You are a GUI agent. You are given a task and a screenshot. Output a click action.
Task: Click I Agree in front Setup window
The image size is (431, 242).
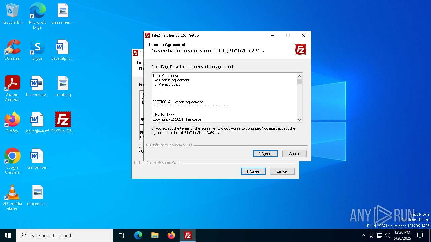(x=265, y=154)
